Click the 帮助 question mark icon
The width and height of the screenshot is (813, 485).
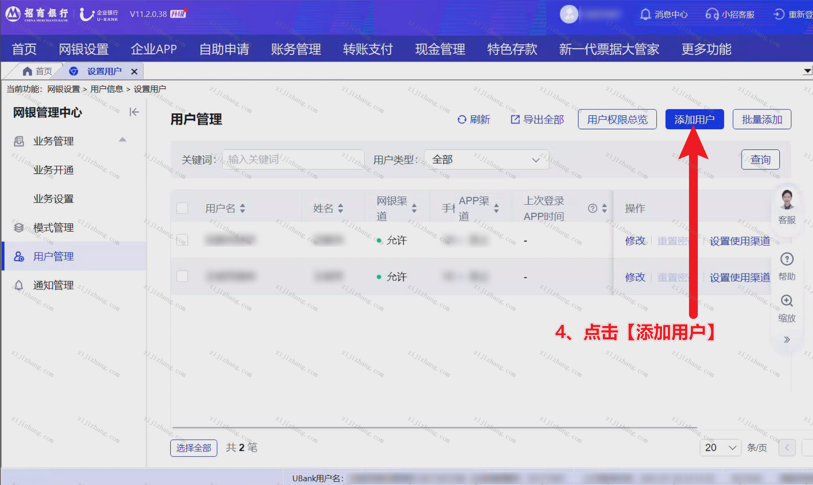pyautogui.click(x=787, y=259)
